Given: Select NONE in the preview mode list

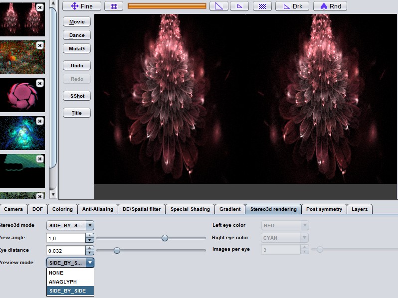Looking at the screenshot, I should pos(56,273).
